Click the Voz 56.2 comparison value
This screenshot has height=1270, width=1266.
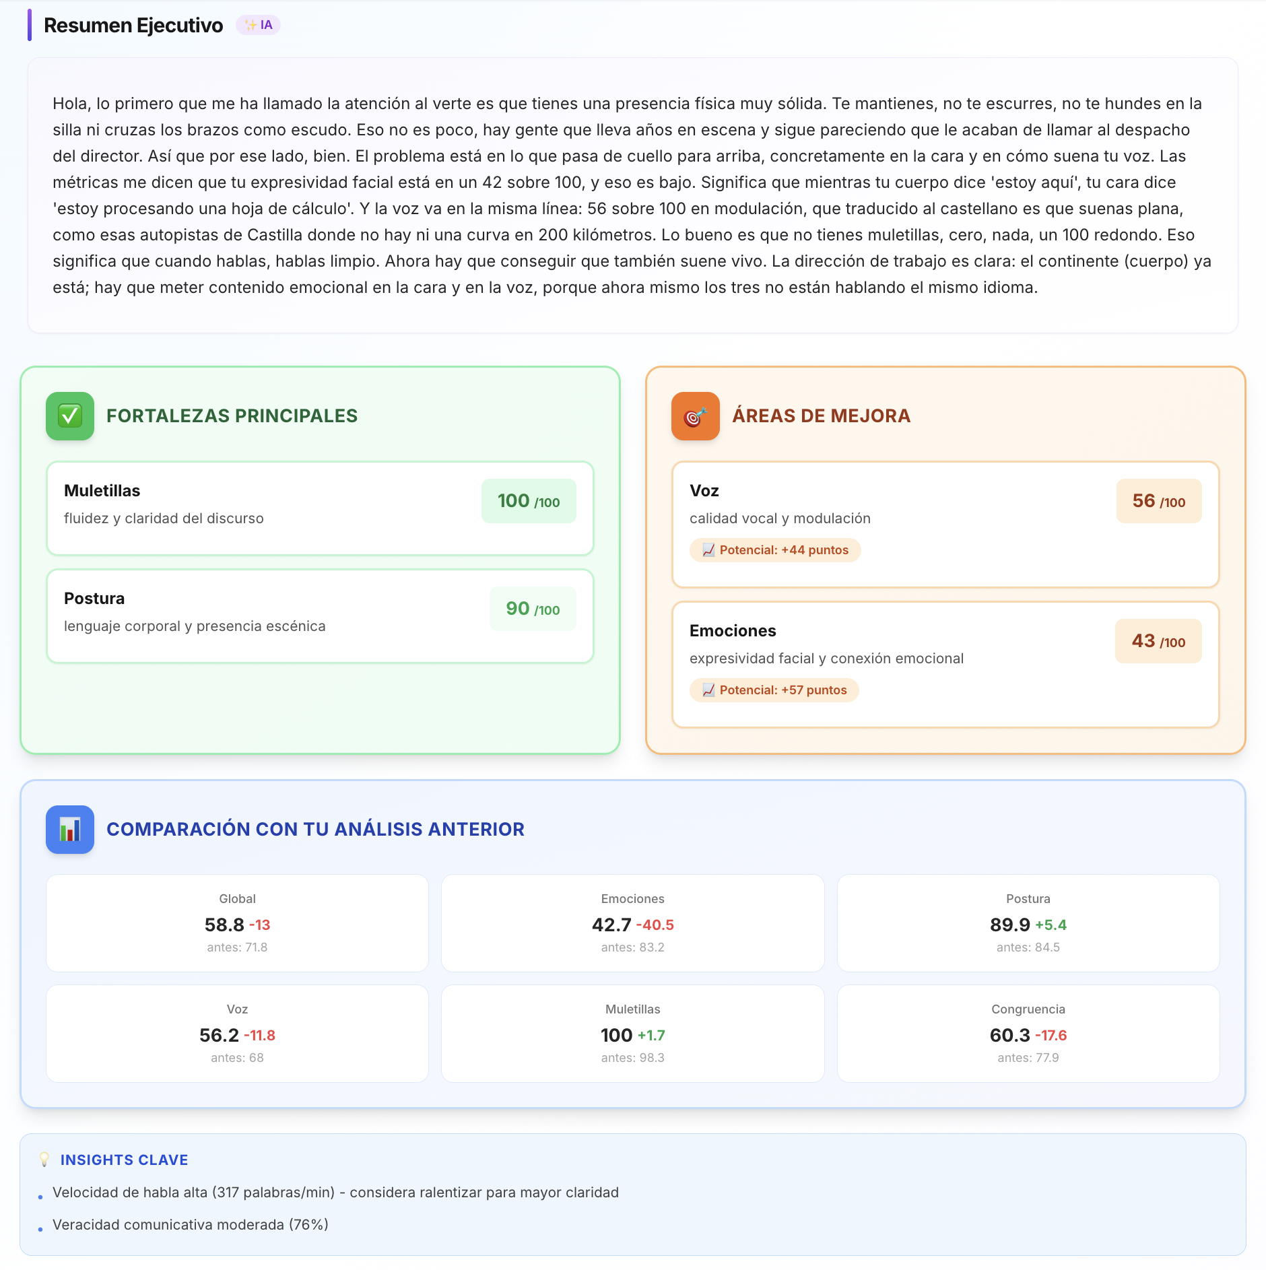(x=219, y=1036)
